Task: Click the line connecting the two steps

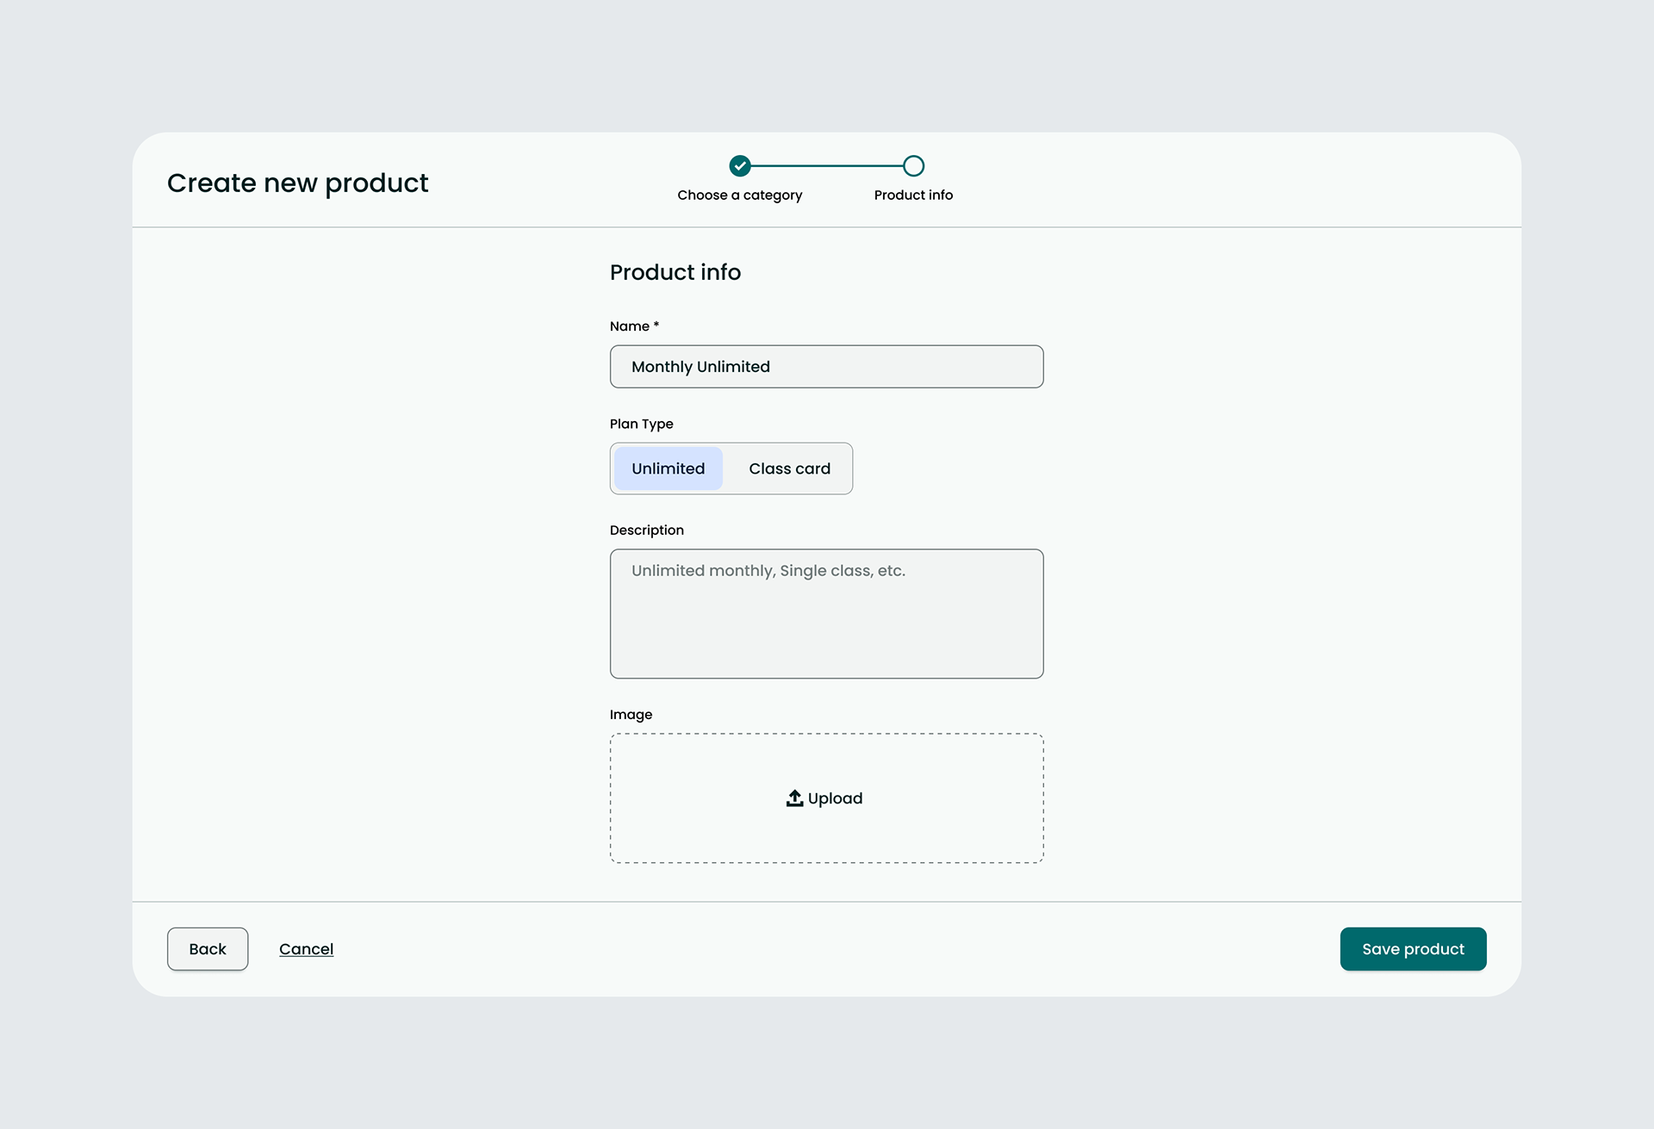Action: click(827, 165)
